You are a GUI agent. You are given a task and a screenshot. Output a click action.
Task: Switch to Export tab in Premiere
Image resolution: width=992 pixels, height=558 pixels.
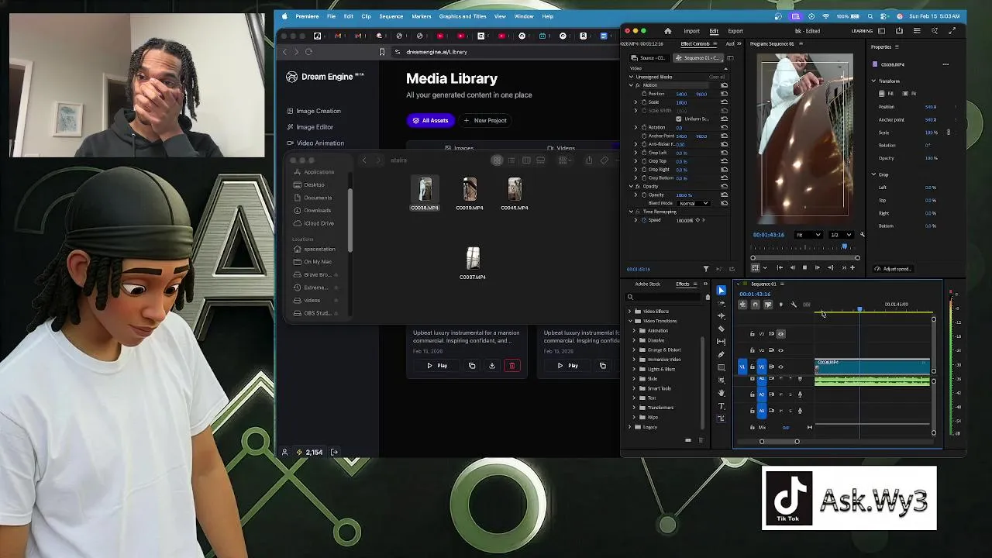click(735, 31)
